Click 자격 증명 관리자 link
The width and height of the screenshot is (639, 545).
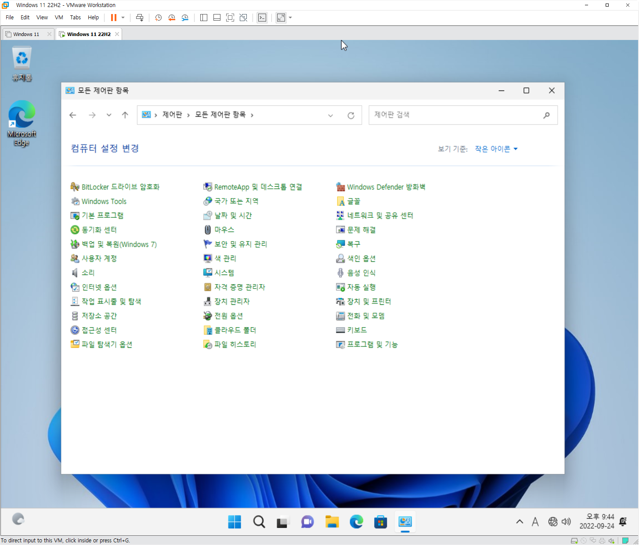(x=240, y=287)
